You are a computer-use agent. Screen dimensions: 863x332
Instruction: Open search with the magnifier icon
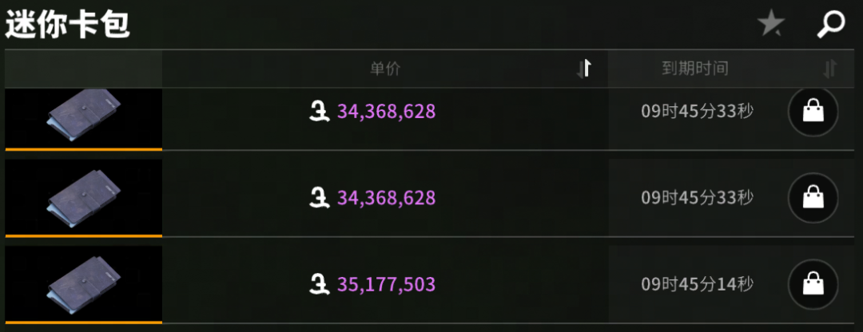click(x=830, y=25)
